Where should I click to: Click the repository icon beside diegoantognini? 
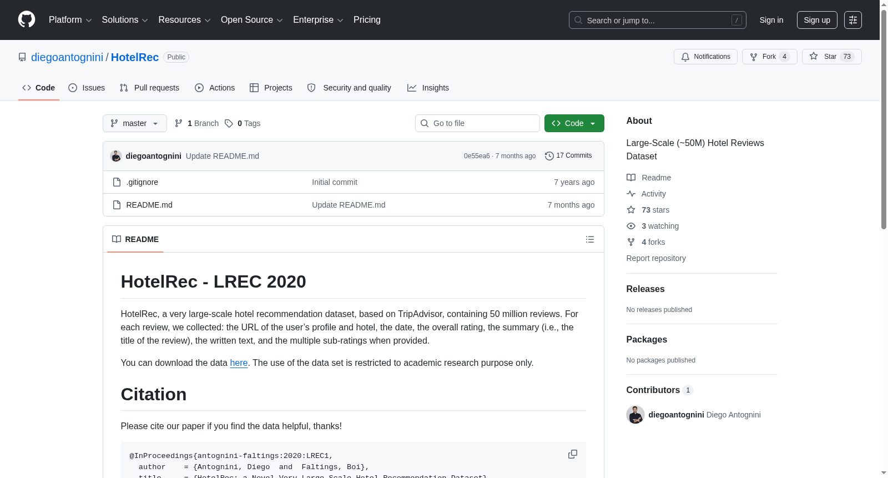pyautogui.click(x=22, y=57)
